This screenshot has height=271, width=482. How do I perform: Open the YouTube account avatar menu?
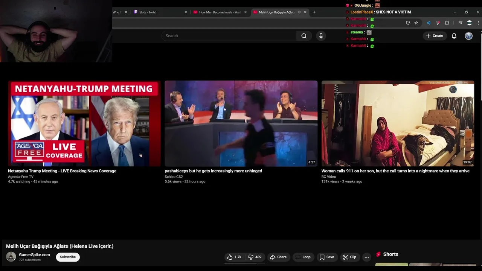tap(468, 36)
